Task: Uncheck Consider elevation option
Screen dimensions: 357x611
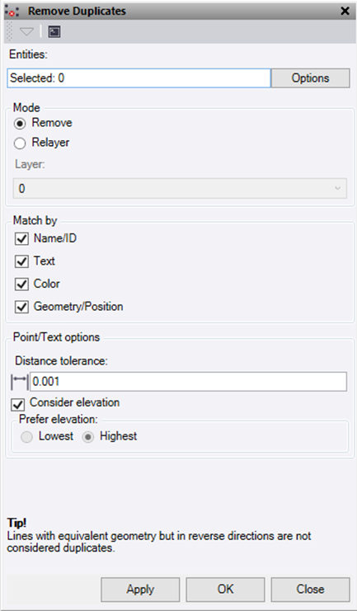Action: click(18, 405)
